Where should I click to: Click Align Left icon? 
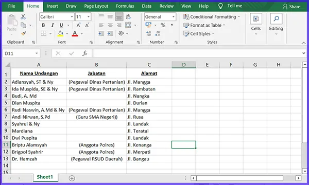101,25
